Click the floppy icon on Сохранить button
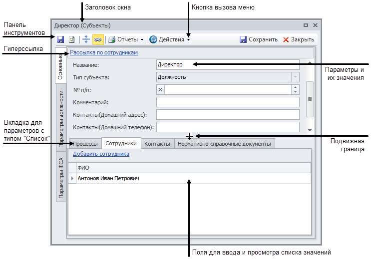 pyautogui.click(x=243, y=39)
